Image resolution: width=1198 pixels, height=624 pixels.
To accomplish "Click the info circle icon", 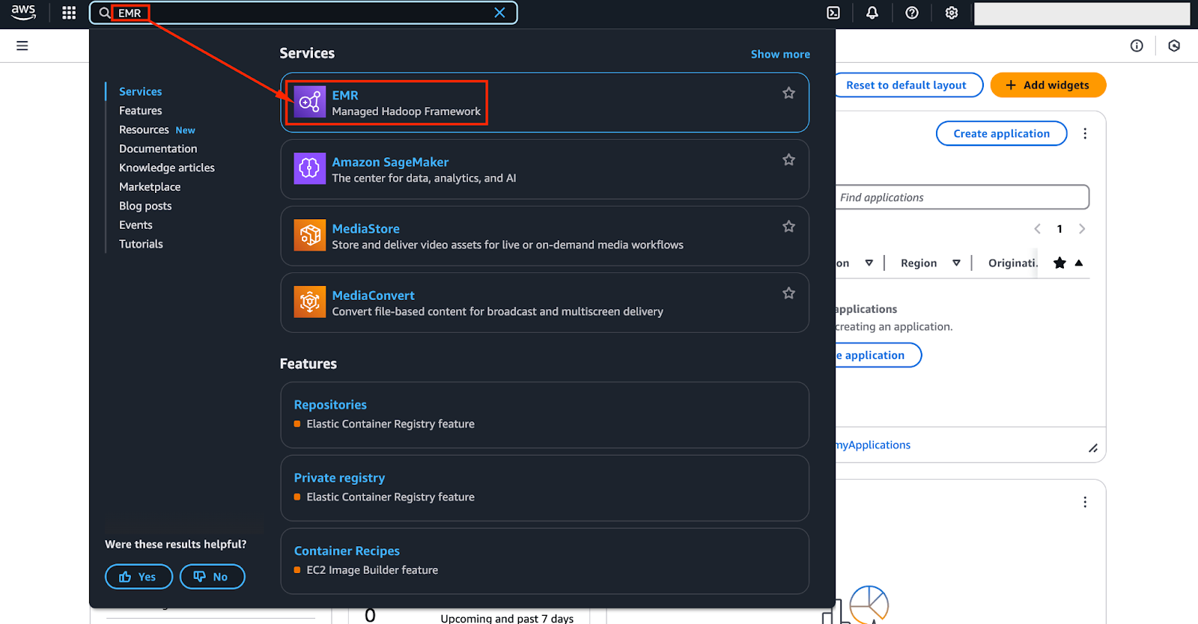I will click(1137, 46).
